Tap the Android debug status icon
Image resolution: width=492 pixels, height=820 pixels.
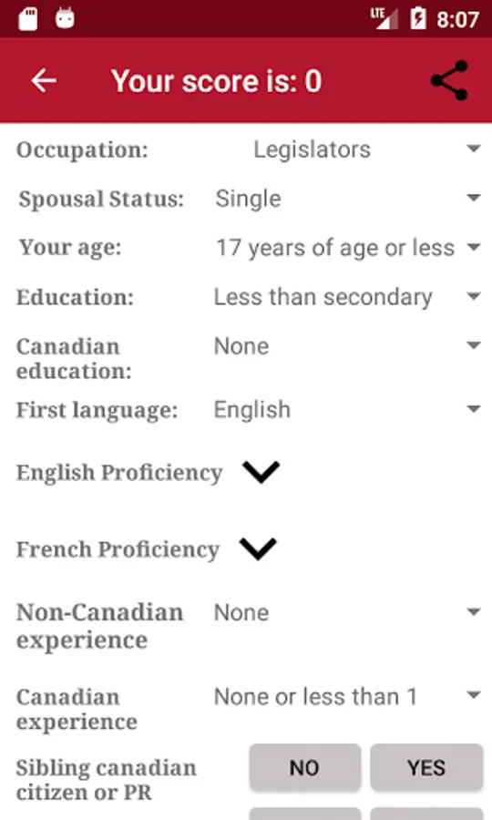coord(66,18)
